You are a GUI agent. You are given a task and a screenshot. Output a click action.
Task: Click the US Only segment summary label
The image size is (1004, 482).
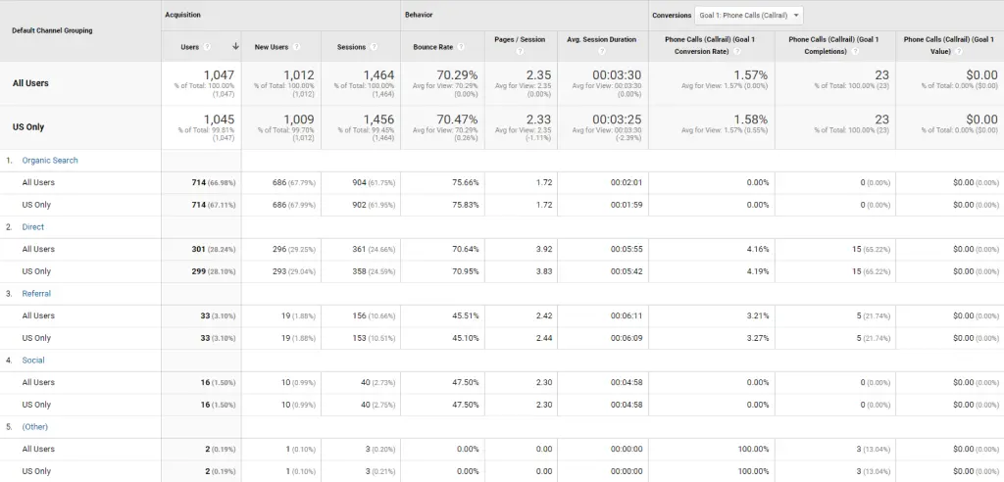pyautogui.click(x=28, y=126)
